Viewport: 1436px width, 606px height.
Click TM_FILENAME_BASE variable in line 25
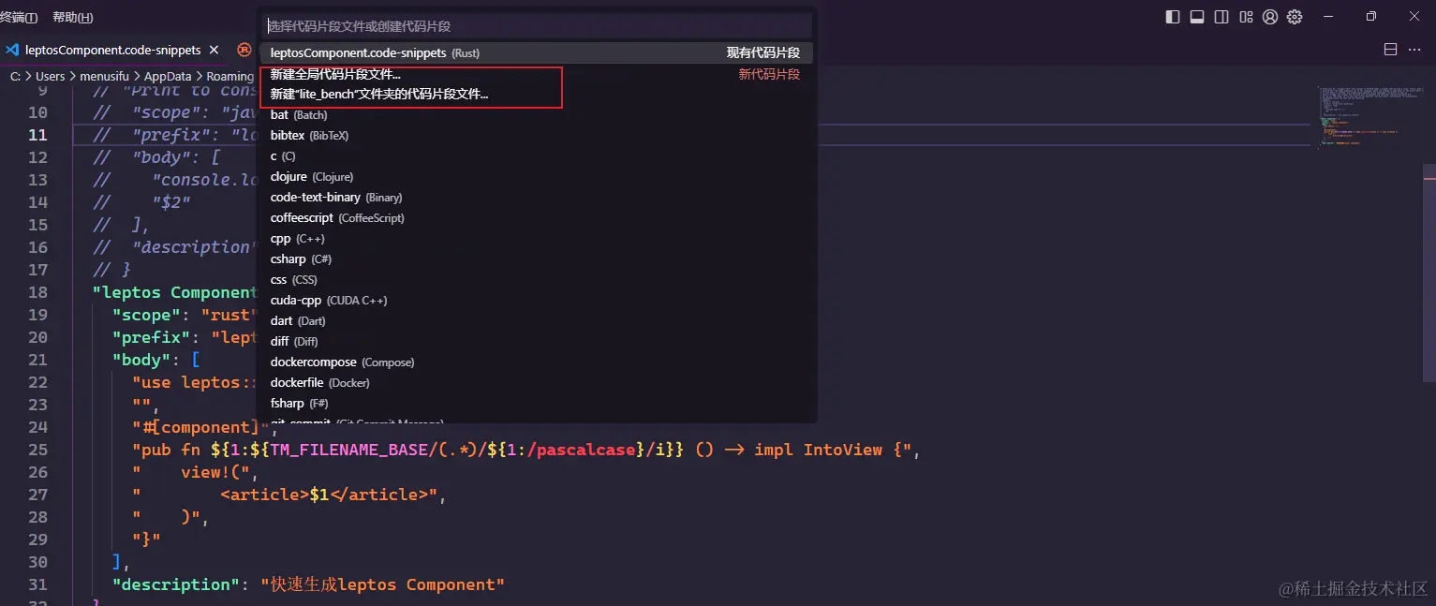point(348,450)
